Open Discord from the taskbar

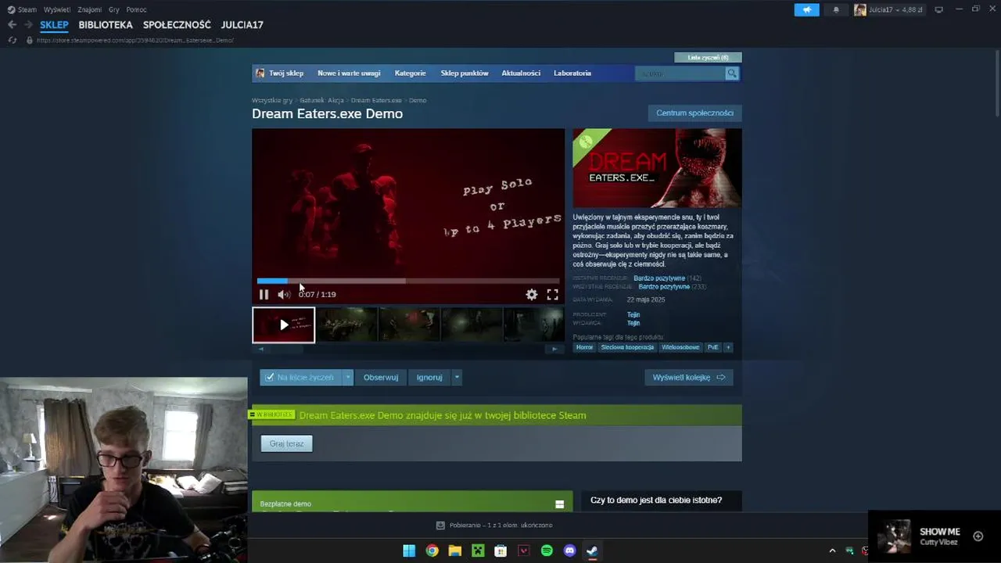(x=569, y=550)
